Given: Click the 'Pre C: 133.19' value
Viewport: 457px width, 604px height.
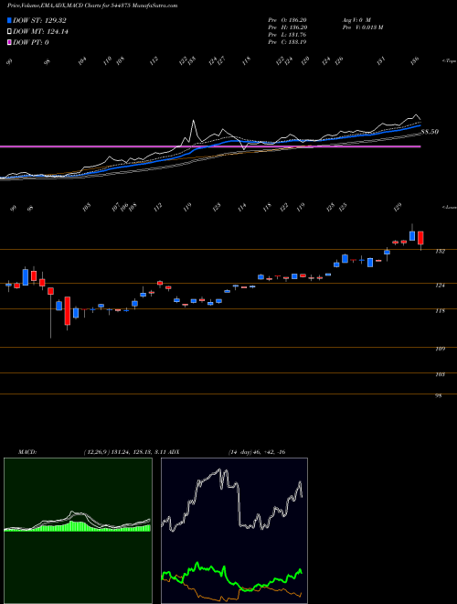Looking at the screenshot, I should tap(287, 42).
